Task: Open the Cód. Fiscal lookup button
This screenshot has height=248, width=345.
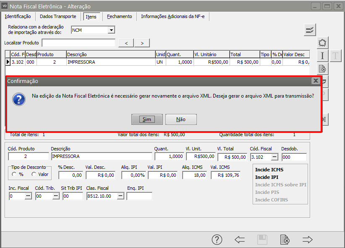Action: pos(274,157)
